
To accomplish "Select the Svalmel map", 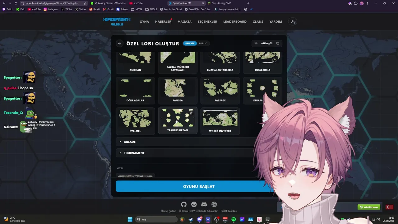I will 135,121.
